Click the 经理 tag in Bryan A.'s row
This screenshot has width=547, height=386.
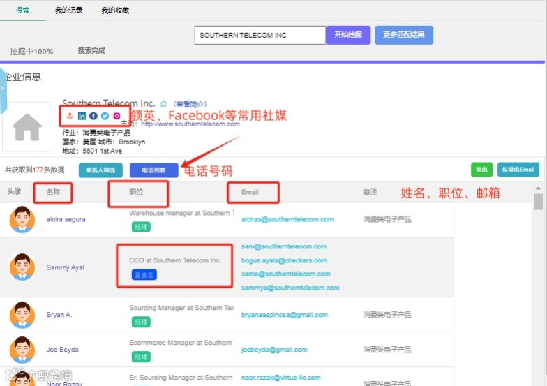[141, 322]
